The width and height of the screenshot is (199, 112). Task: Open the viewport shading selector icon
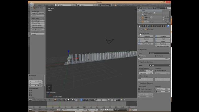pyautogui.click(x=69, y=100)
